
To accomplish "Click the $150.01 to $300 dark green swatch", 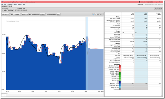I will (x=120, y=73).
